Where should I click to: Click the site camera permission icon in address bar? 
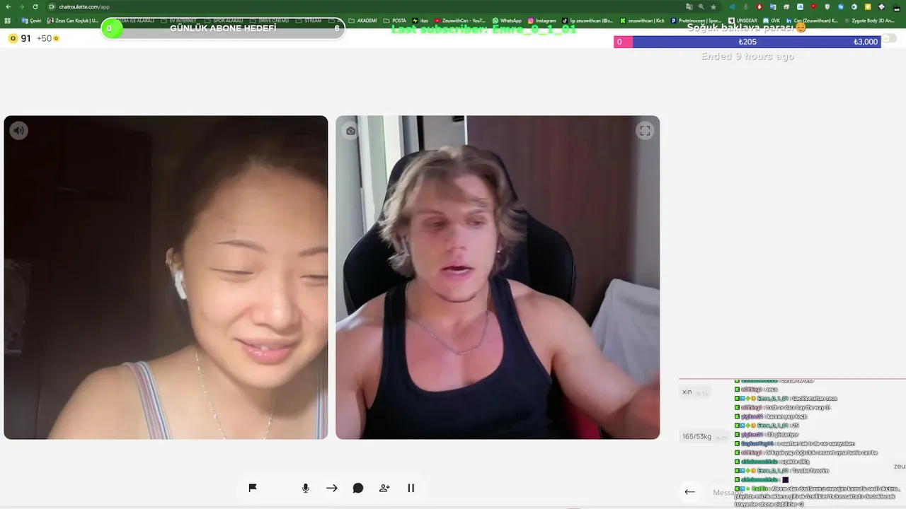[52, 6]
